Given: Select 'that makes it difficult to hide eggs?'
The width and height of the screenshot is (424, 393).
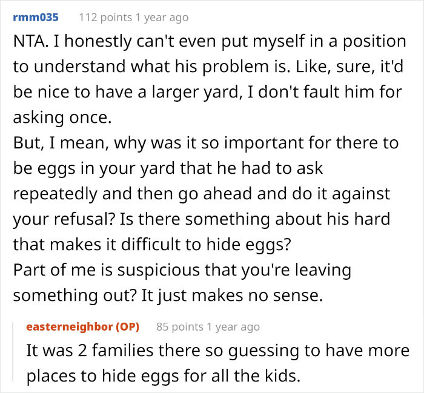Looking at the screenshot, I should tap(151, 245).
